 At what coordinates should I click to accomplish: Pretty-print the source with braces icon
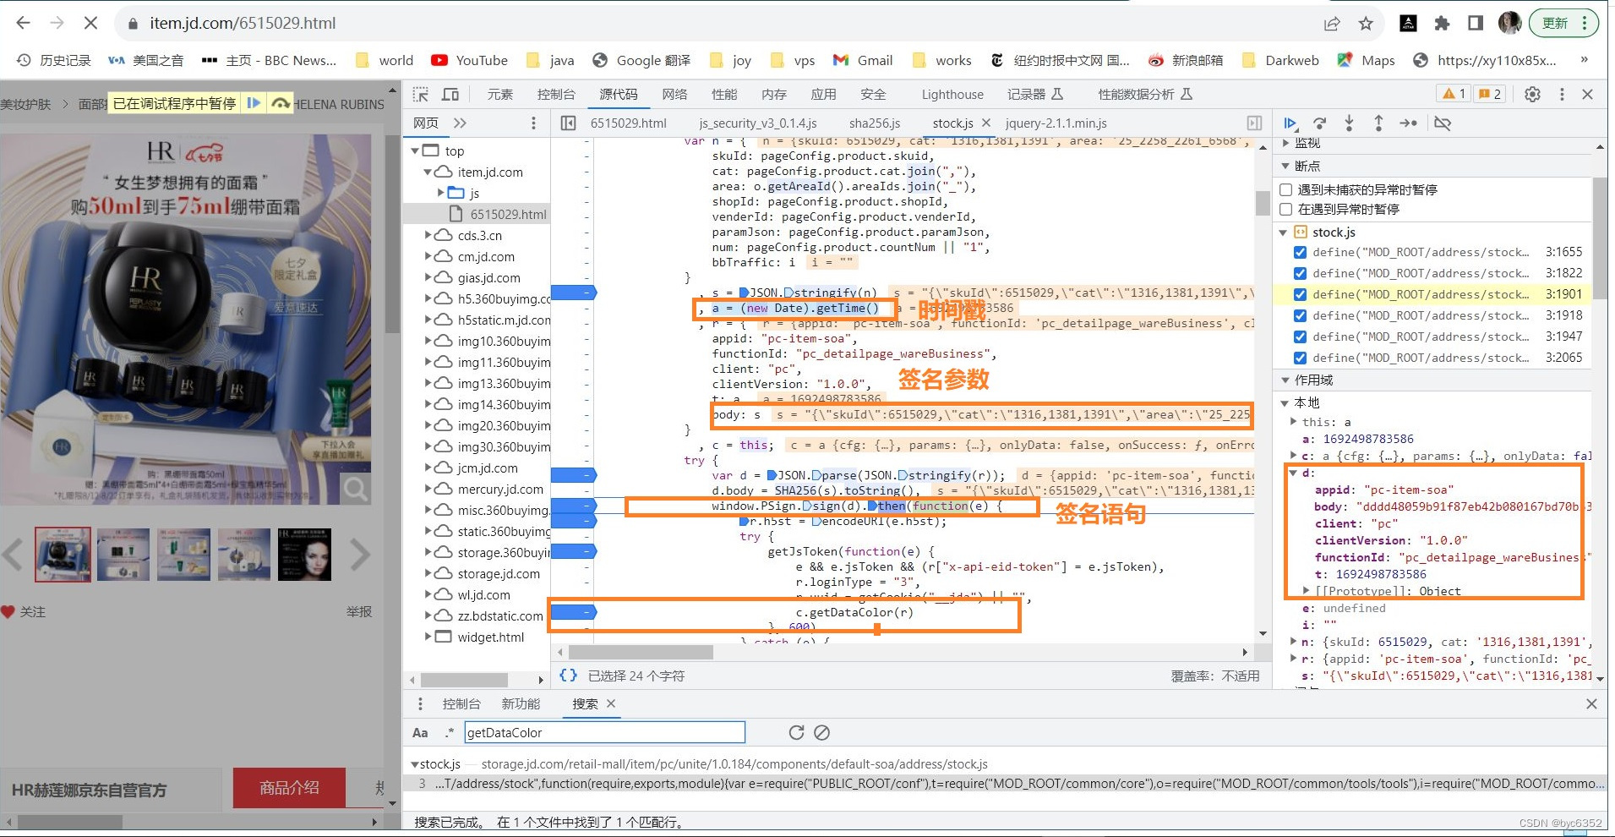569,676
